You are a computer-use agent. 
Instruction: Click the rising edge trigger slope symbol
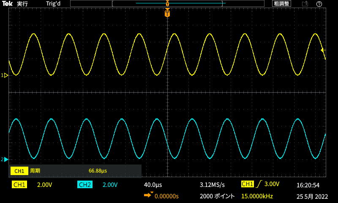(x=259, y=184)
